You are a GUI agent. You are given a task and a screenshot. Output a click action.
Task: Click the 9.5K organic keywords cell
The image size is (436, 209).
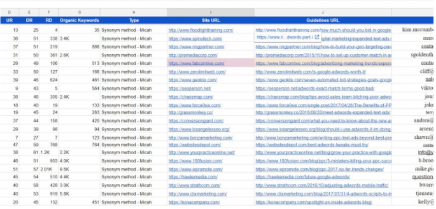pyautogui.click(x=79, y=170)
